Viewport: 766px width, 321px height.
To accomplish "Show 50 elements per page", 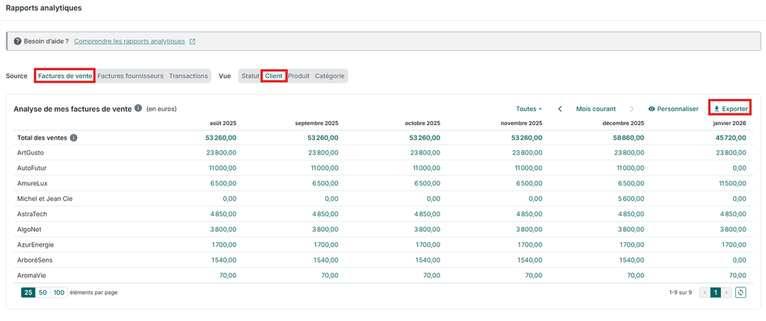I will click(x=43, y=293).
